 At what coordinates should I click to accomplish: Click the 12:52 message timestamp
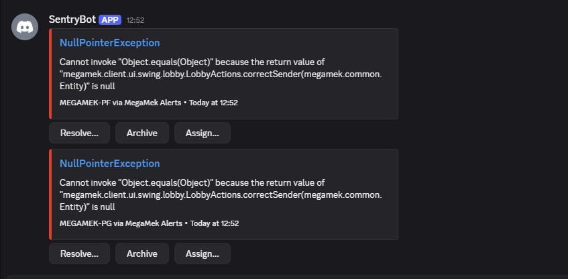135,20
